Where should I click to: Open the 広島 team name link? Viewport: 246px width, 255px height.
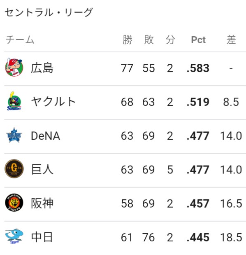(42, 68)
